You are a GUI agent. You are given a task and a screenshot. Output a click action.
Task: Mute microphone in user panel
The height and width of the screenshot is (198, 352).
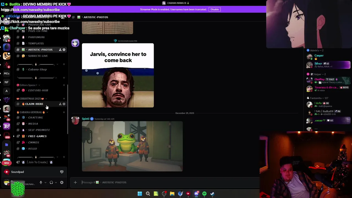pos(41,182)
